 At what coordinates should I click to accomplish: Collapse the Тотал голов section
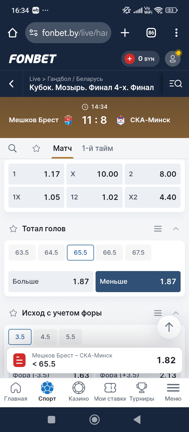176,229
